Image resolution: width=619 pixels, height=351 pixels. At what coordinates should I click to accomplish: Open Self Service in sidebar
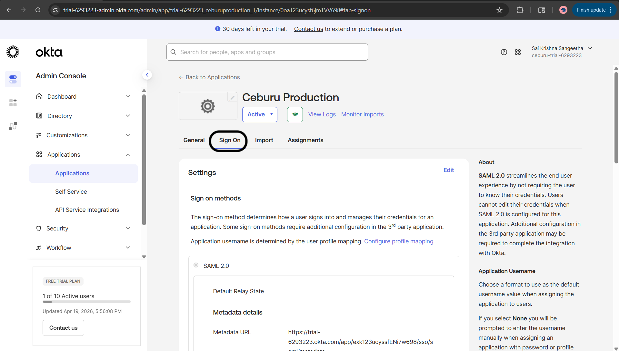(71, 192)
